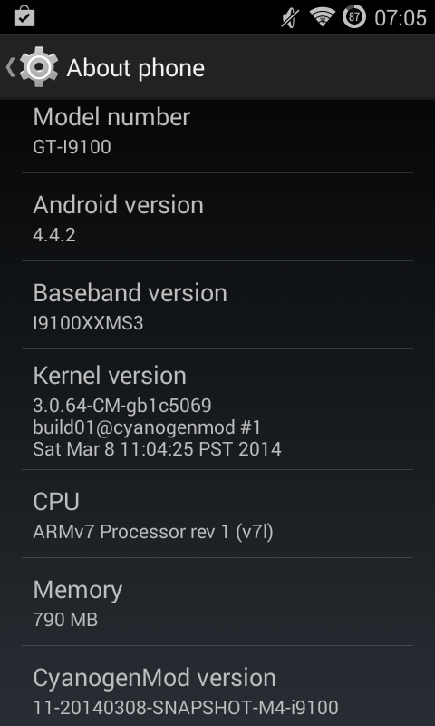
Task: Tap the circular battery 87 indicator
Action: tap(354, 17)
